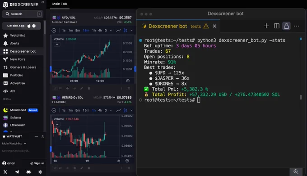Open the X (Twitter) link icon

pyautogui.click(x=5, y=172)
